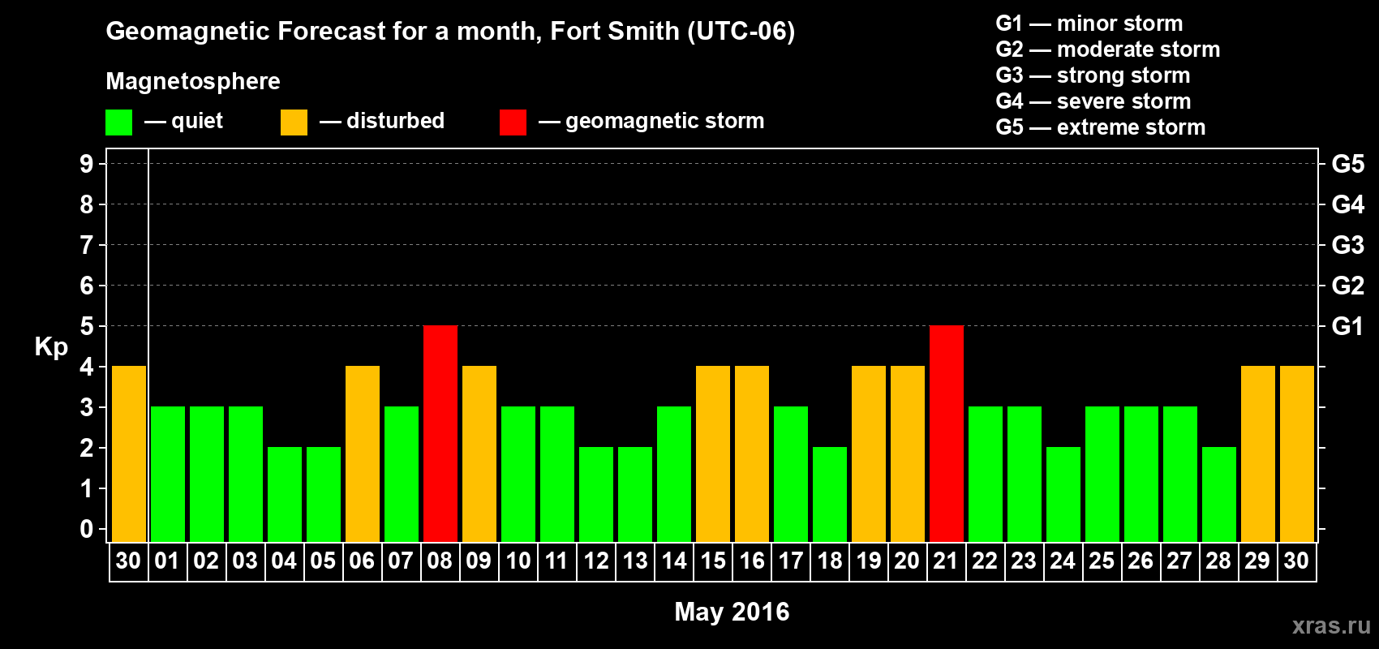The width and height of the screenshot is (1379, 649).
Task: Click date label 08 on the x-axis
Action: click(x=440, y=561)
